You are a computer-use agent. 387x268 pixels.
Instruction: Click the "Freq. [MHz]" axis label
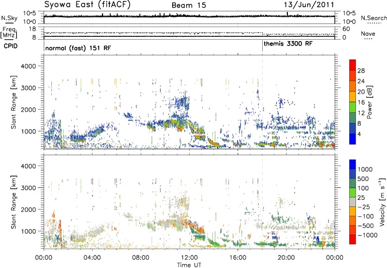9,32
